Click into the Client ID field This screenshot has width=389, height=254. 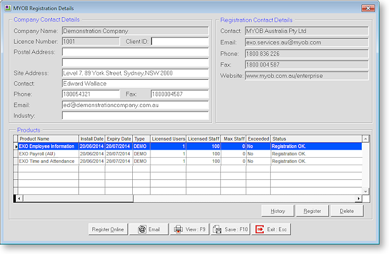pos(180,42)
